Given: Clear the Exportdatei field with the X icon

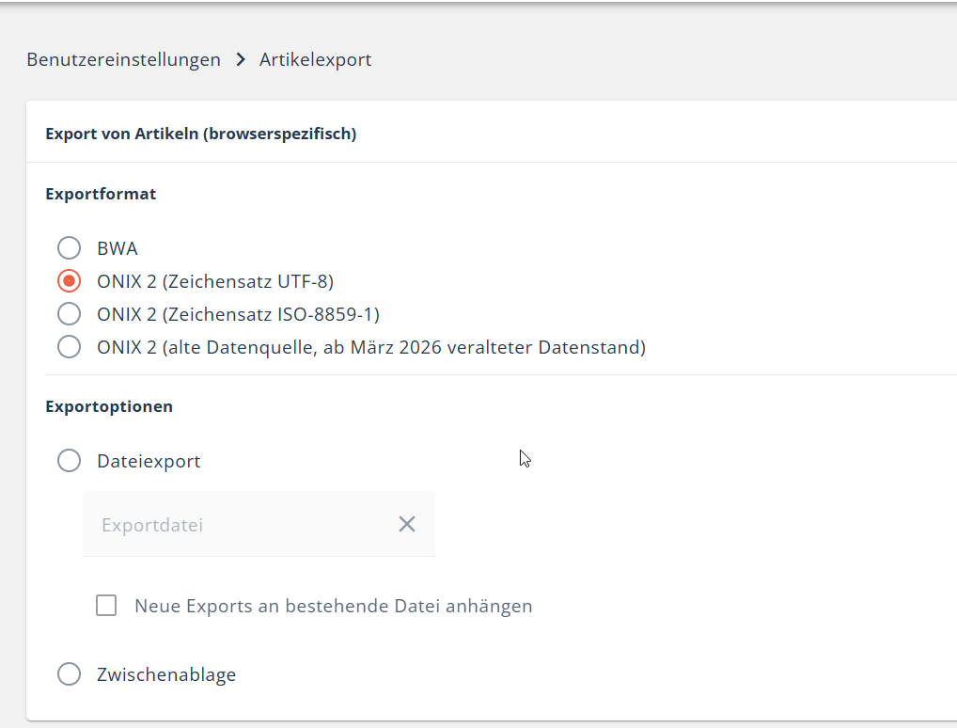Looking at the screenshot, I should tap(406, 524).
